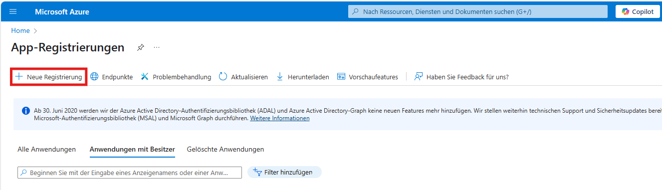The height and width of the screenshot is (190, 662).
Task: Click the circular refresh arrow icon
Action: (x=223, y=77)
